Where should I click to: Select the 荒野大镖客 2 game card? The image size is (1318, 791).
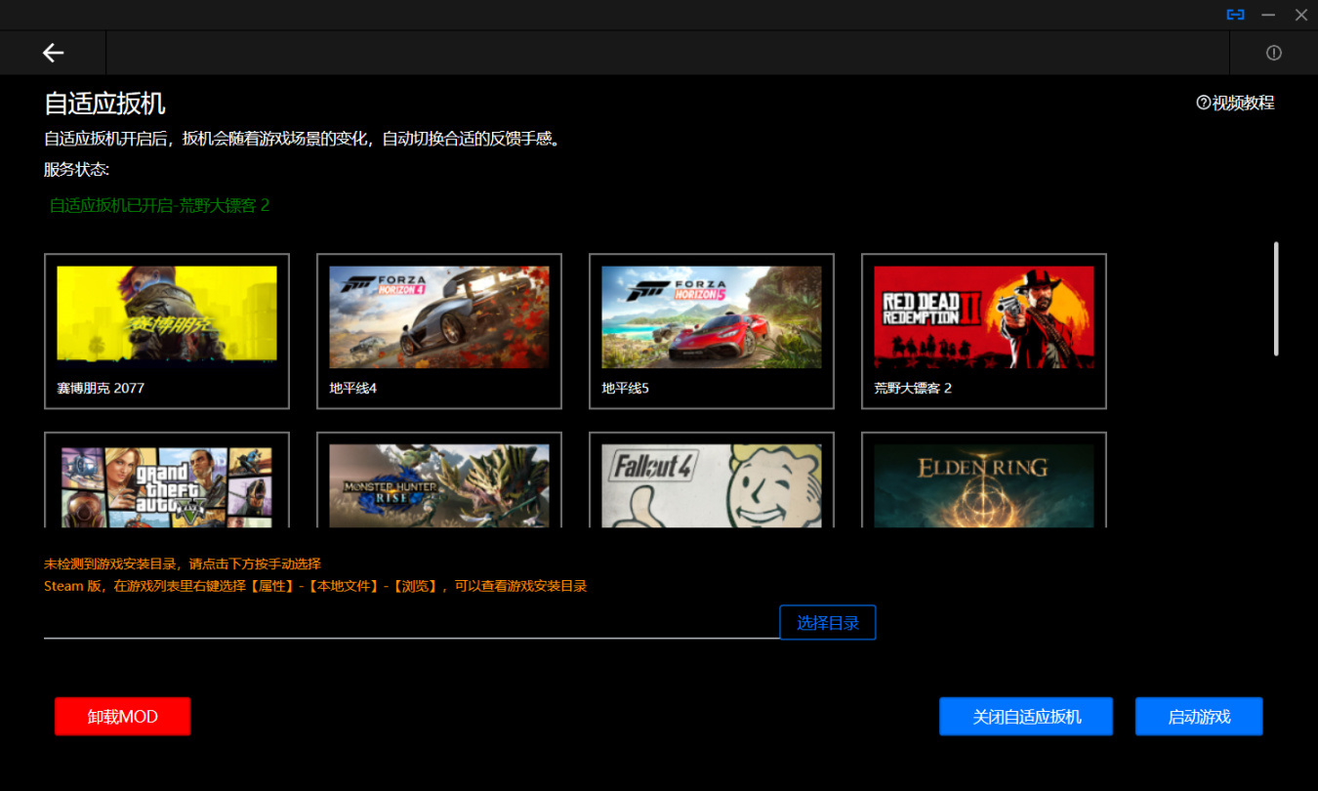984,331
